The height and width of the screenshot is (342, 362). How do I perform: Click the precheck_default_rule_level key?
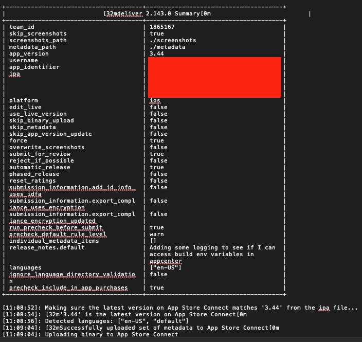click(58, 235)
